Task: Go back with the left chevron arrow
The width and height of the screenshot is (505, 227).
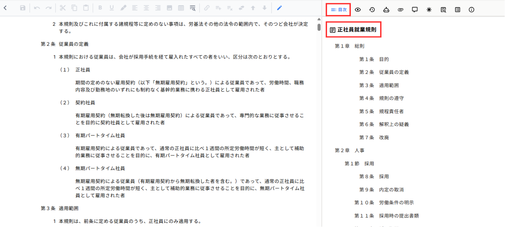Action: 5,8
